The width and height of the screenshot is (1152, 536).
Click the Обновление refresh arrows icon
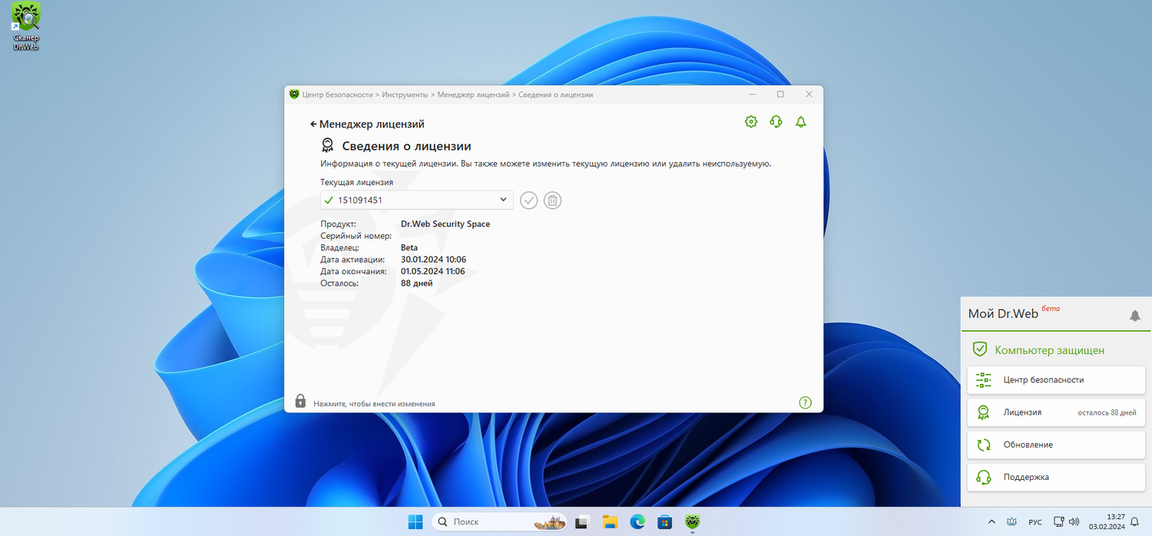983,445
